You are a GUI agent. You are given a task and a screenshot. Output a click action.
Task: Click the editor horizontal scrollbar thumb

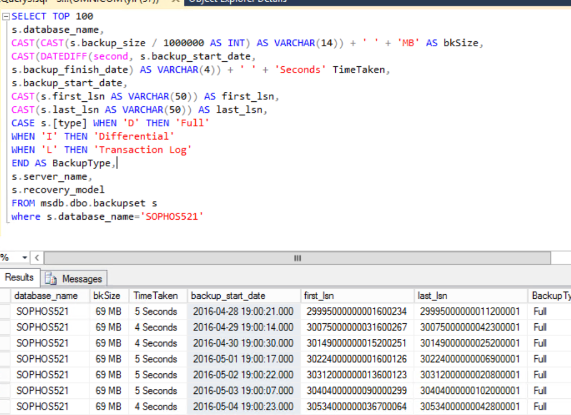[297, 258]
